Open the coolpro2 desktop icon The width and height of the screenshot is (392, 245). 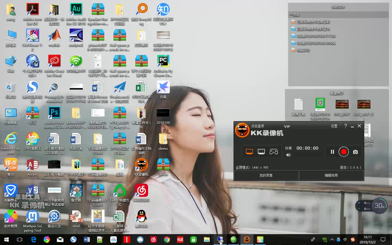[x=76, y=38]
